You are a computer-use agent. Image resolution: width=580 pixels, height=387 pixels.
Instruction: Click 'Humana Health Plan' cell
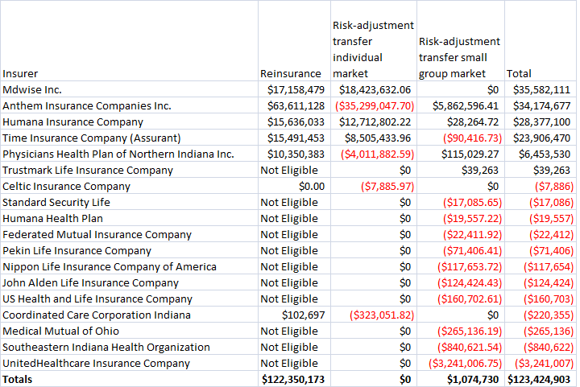[x=129, y=218]
